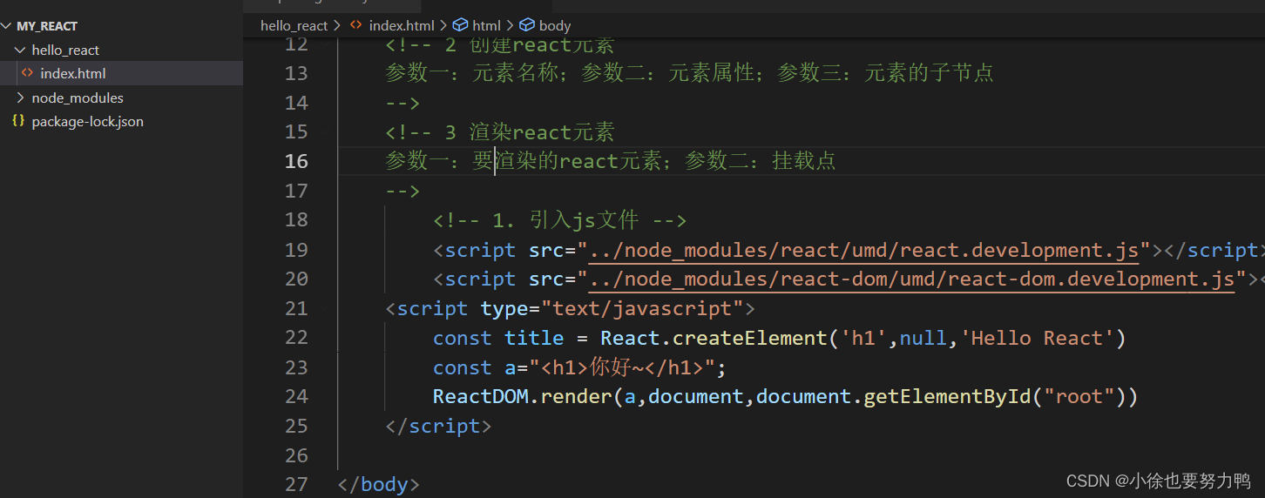Click type="text/javascript" attribute on line 21
The image size is (1265, 498).
coord(612,309)
